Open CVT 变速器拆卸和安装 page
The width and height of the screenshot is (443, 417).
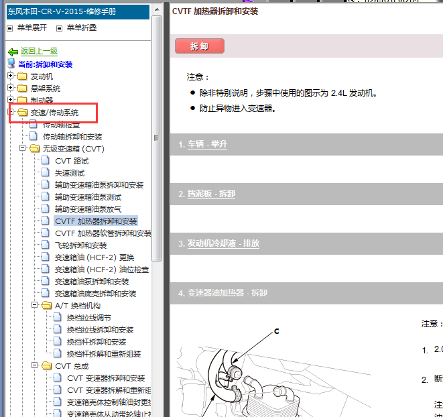tap(106, 378)
